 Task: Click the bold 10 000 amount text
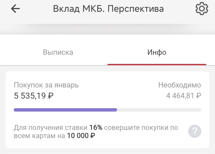coord(77,136)
